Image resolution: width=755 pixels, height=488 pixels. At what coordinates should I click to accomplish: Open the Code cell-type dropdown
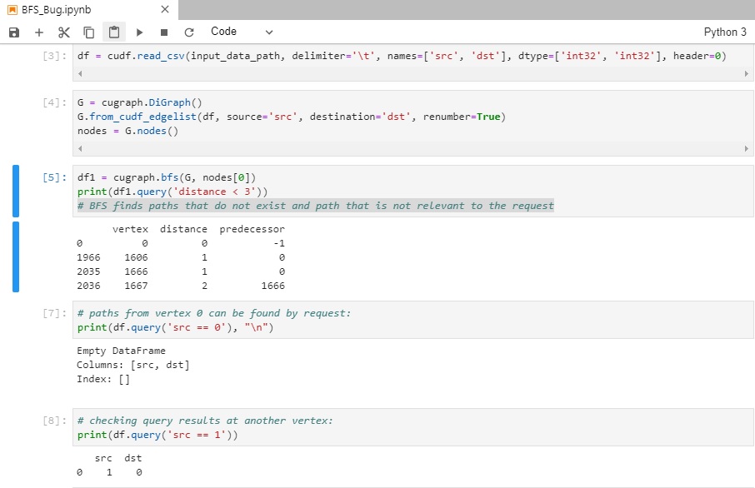[x=223, y=32]
